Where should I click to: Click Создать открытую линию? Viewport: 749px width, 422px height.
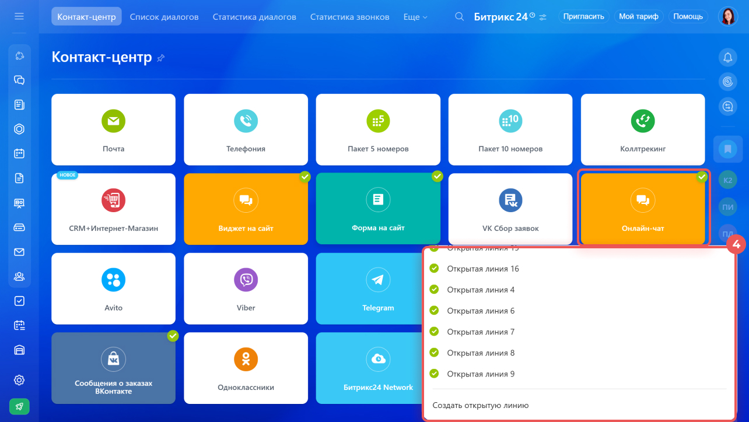click(480, 405)
